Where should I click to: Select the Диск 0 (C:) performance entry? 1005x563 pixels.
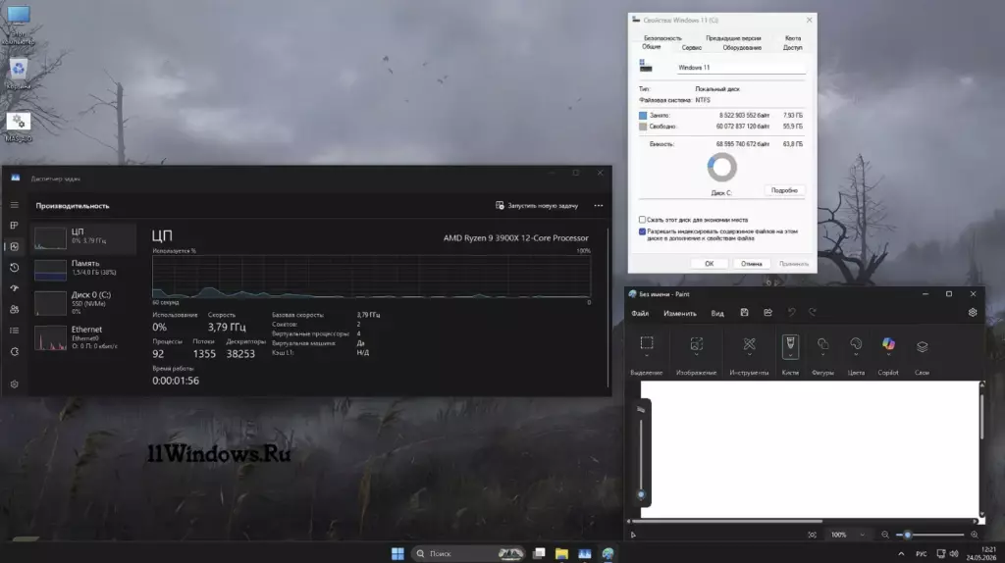(83, 302)
